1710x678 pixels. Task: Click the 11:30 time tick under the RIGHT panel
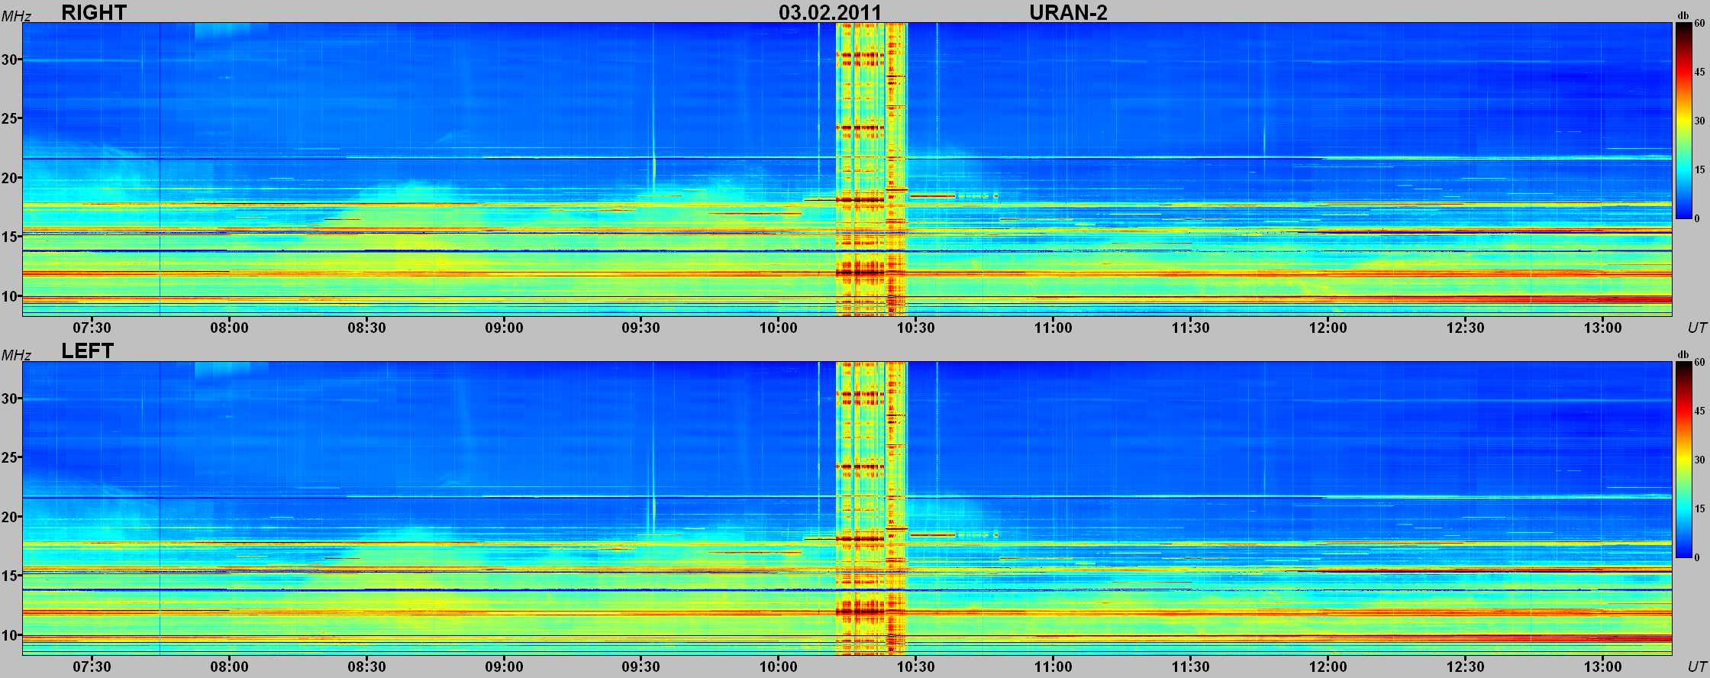coord(1191,328)
